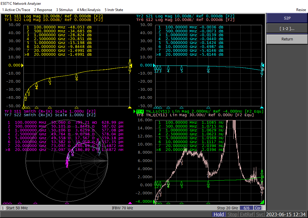Click marker 6 on the green TN_Ls trace

[208, 184]
